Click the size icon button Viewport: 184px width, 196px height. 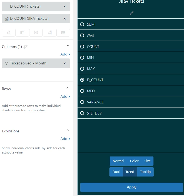(x=22, y=33)
